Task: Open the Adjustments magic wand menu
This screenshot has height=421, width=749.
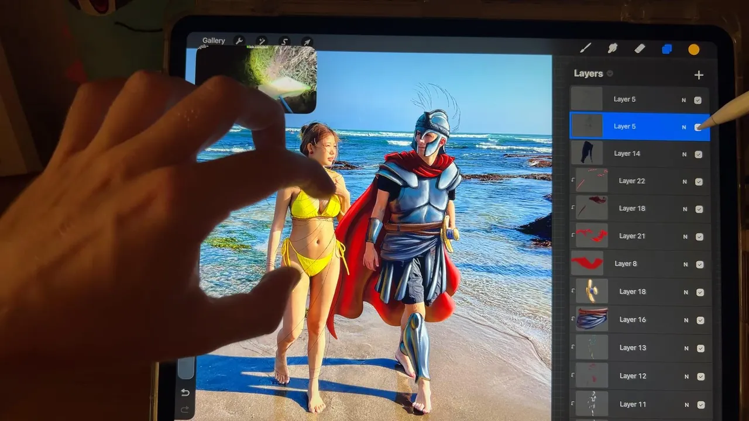Action: pyautogui.click(x=261, y=40)
